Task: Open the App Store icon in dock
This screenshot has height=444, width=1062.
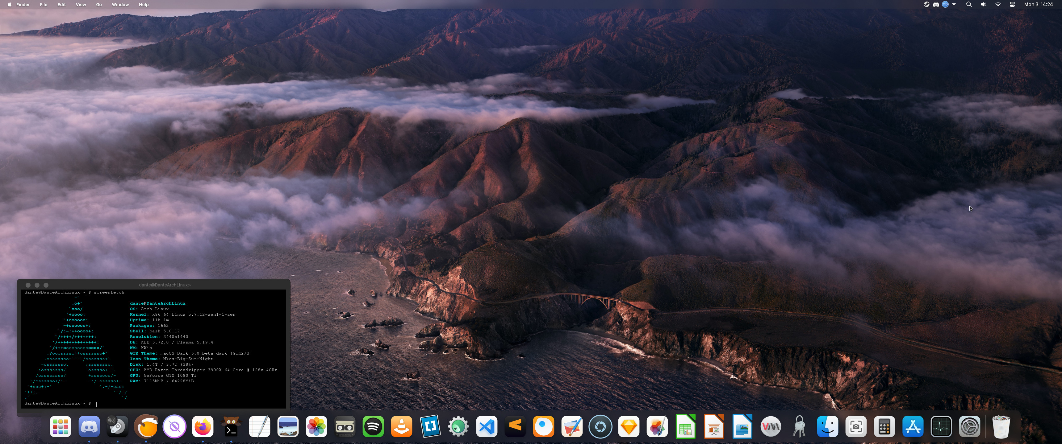Action: point(913,427)
